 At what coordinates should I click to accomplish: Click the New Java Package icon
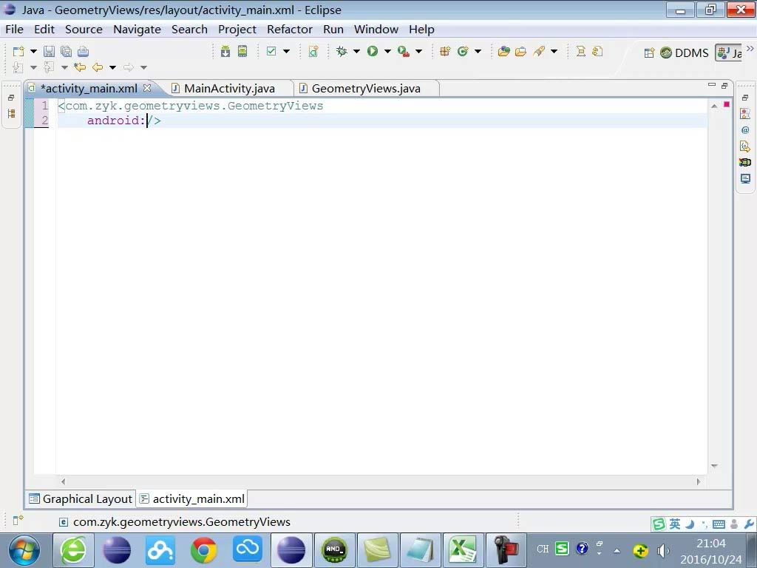coord(445,51)
